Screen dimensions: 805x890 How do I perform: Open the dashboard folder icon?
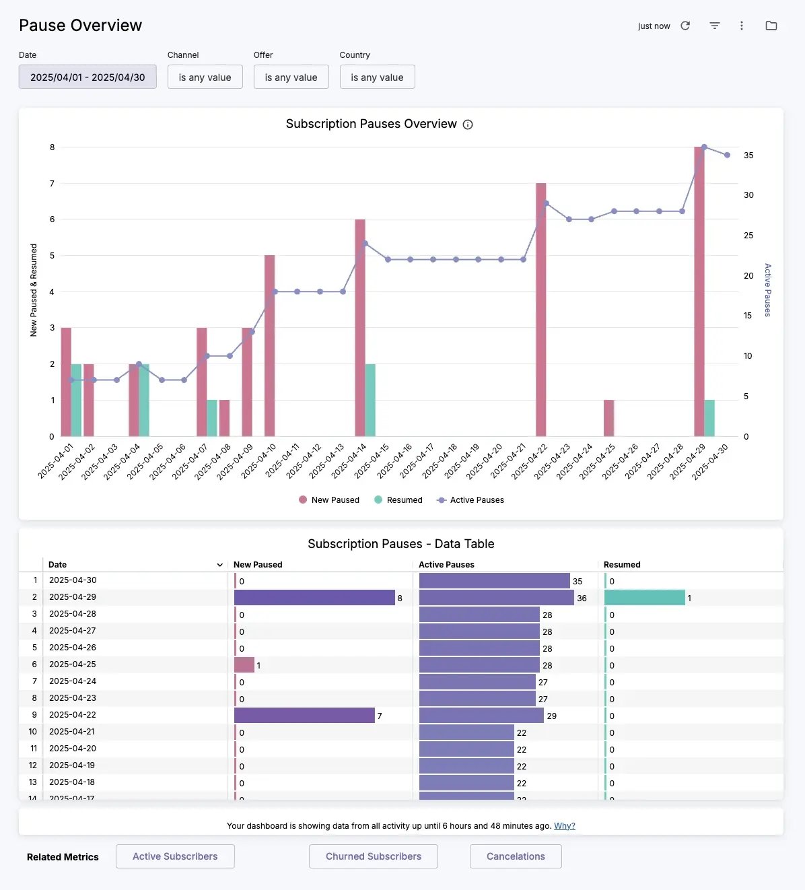[771, 26]
